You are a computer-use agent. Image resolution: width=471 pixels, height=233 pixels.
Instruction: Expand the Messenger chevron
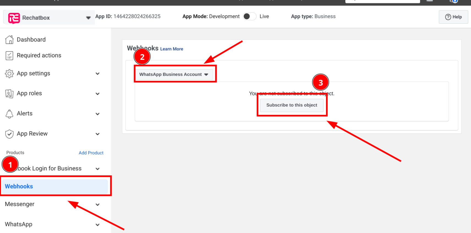[97, 204]
